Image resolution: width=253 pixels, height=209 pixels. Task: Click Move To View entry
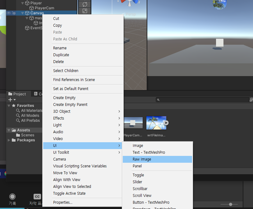[83, 173]
